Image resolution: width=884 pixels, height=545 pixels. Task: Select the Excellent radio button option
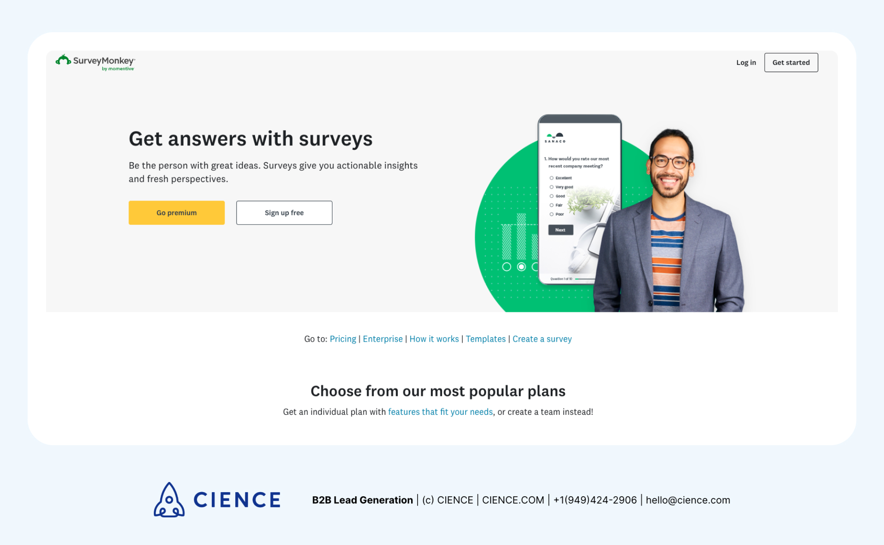tap(551, 178)
